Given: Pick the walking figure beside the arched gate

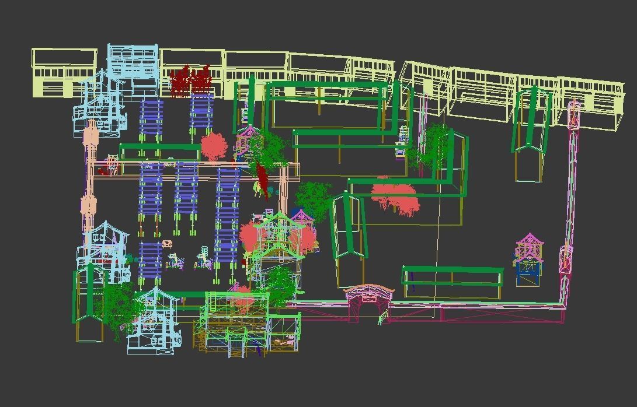Looking at the screenshot, I should [382, 317].
